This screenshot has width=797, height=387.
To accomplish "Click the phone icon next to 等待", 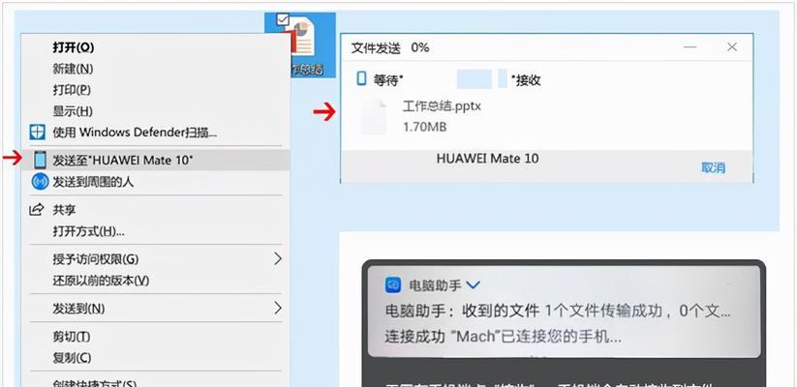I will (x=361, y=78).
